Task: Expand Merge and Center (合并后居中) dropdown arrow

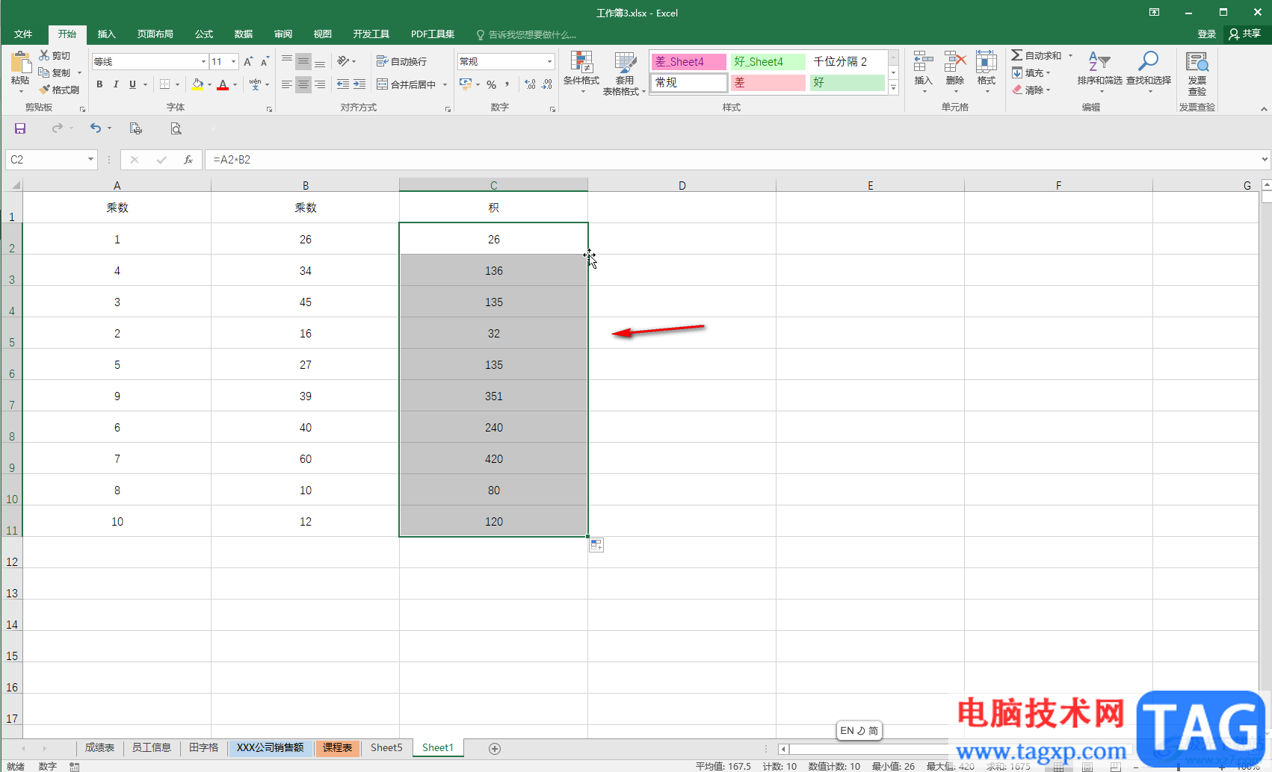Action: click(x=445, y=84)
